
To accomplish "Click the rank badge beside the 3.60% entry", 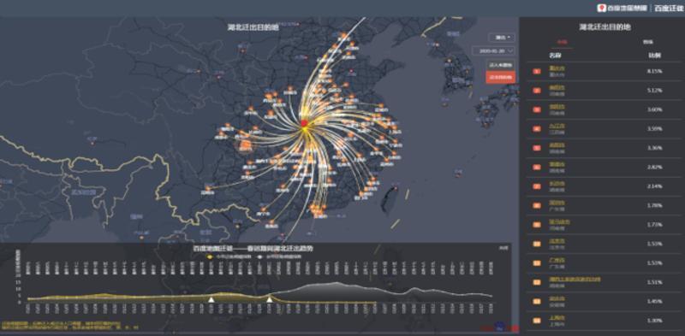I will [x=537, y=109].
